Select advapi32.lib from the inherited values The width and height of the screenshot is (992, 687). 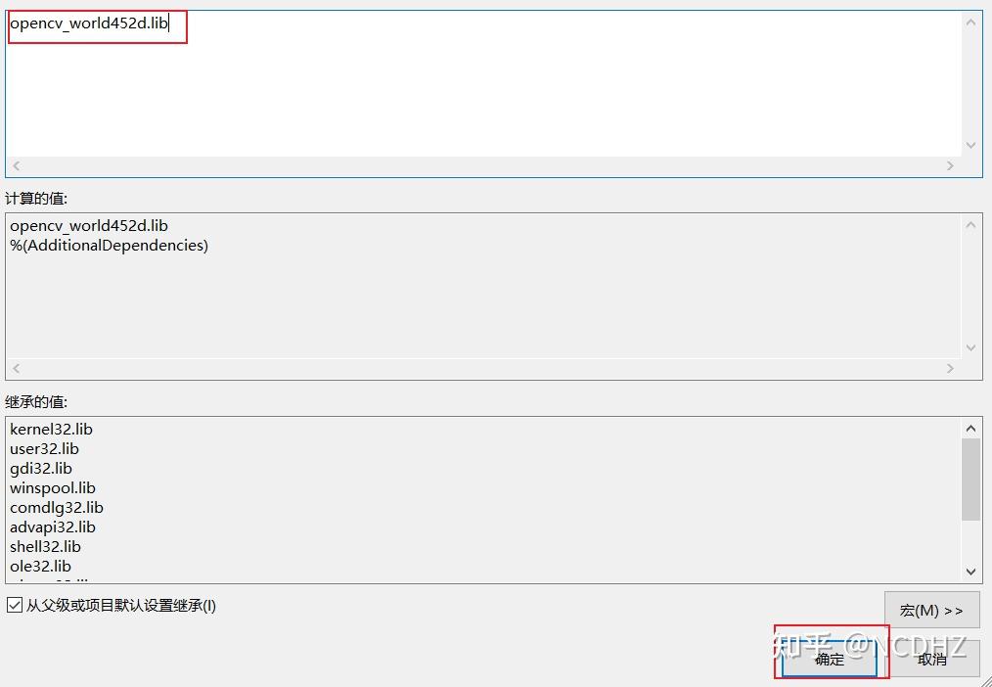click(x=52, y=527)
